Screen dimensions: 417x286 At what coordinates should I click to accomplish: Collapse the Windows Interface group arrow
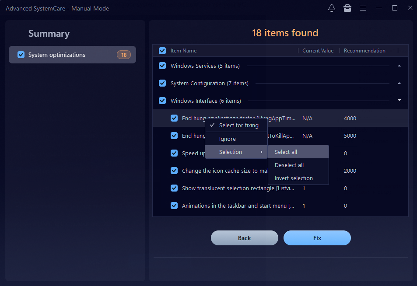tap(399, 101)
